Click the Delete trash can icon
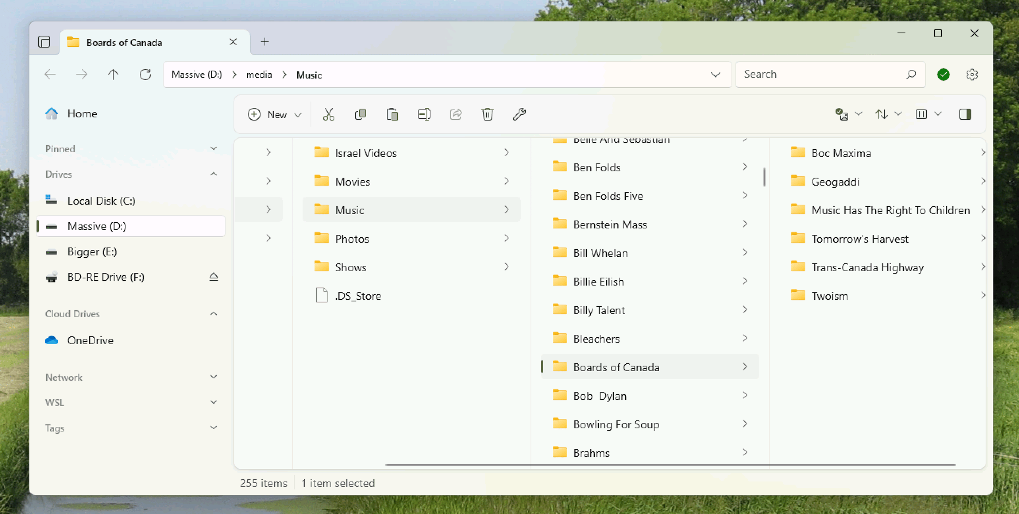1019x514 pixels. tap(487, 114)
